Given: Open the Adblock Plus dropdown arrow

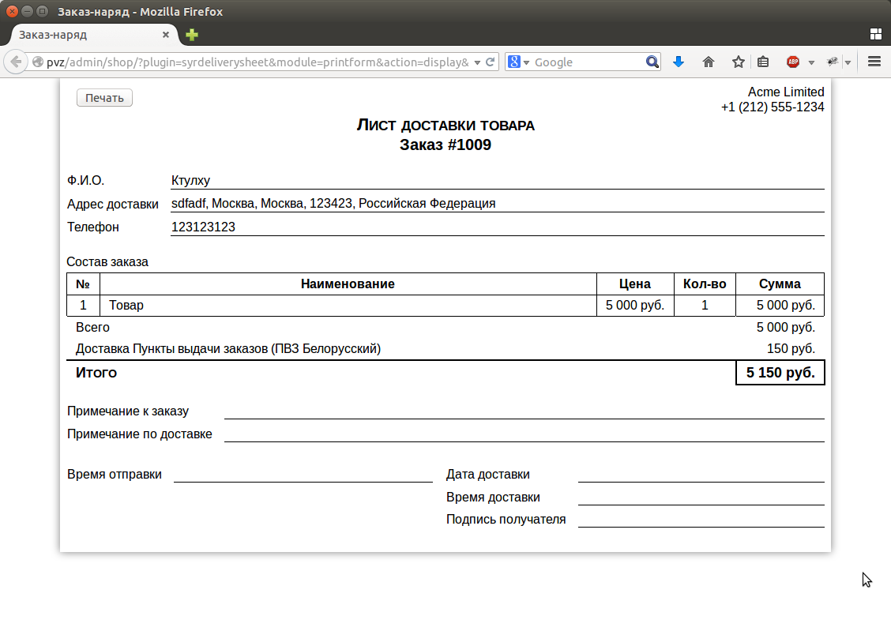Looking at the screenshot, I should coord(811,62).
